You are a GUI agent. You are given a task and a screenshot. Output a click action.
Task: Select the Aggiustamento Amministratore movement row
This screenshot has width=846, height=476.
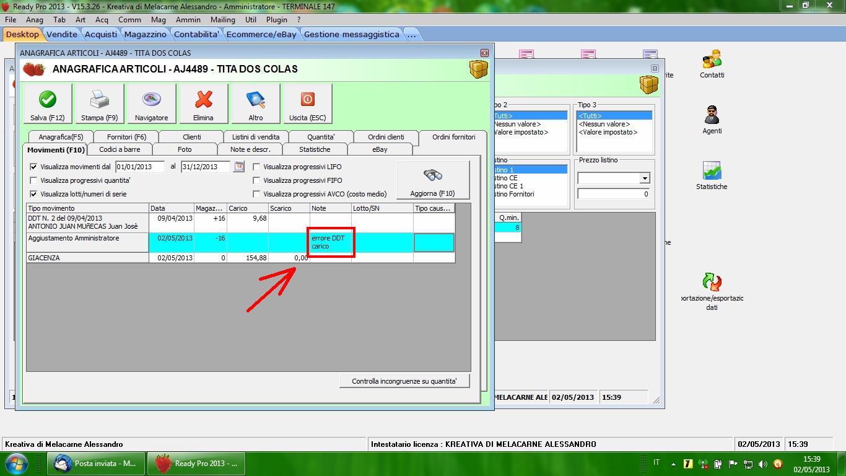tap(240, 242)
